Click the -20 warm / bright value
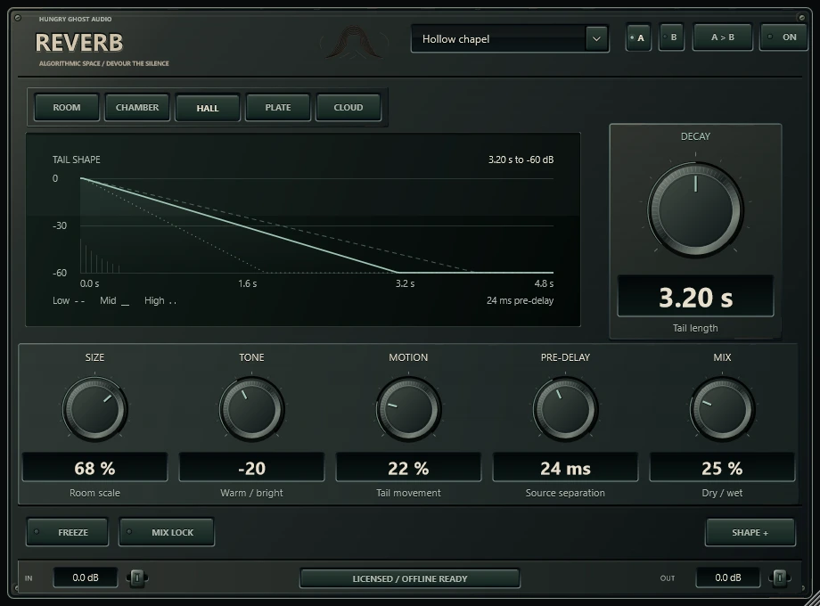The height and width of the screenshot is (606, 820). 251,468
